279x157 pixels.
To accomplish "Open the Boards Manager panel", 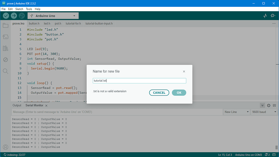I will (5, 37).
